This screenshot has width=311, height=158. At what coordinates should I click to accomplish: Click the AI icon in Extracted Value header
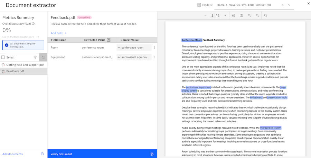[x=109, y=40]
